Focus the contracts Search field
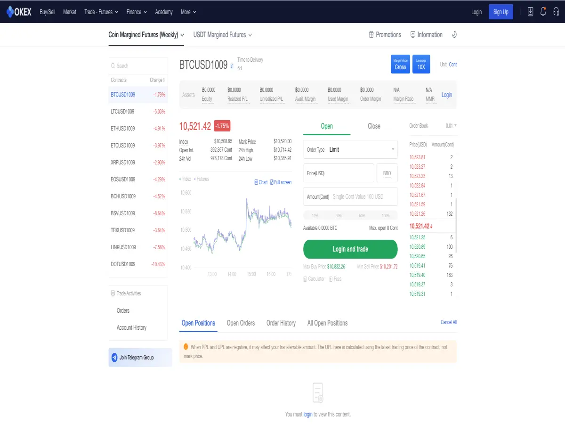Image resolution: width=565 pixels, height=424 pixels. tap(138, 66)
